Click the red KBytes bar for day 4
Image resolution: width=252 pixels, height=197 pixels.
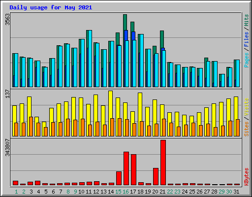point(37,183)
